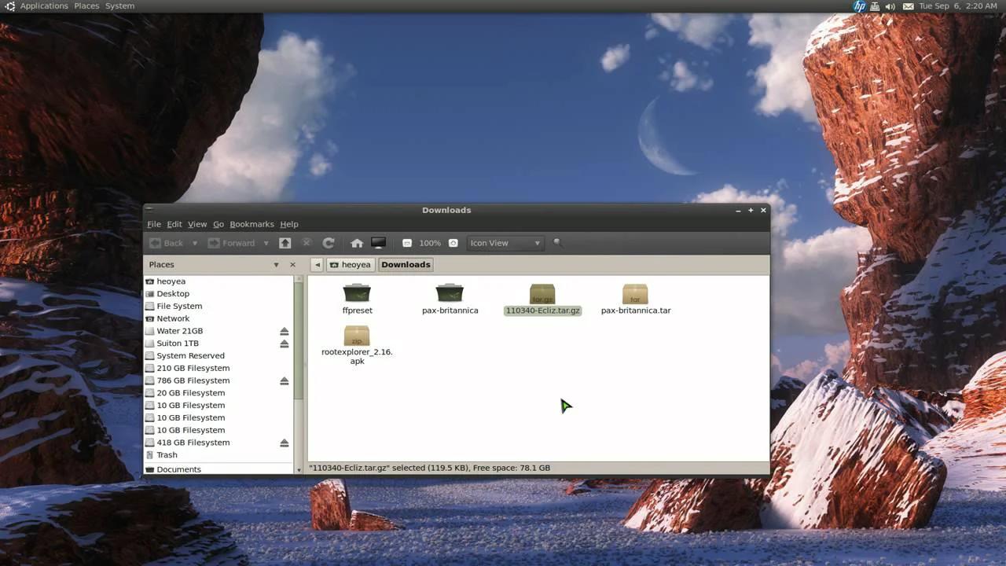Reload the current folder view
The width and height of the screenshot is (1006, 566).
328,243
